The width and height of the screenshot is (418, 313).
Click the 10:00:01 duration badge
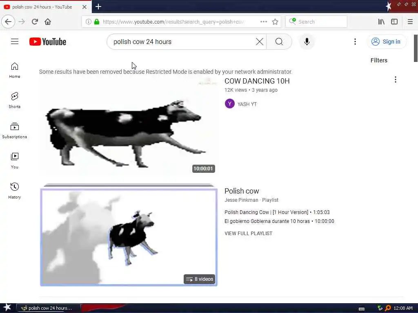(x=203, y=168)
